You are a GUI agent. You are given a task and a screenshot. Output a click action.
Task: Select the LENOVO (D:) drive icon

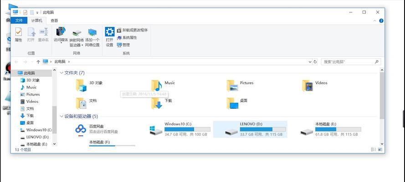pos(231,132)
